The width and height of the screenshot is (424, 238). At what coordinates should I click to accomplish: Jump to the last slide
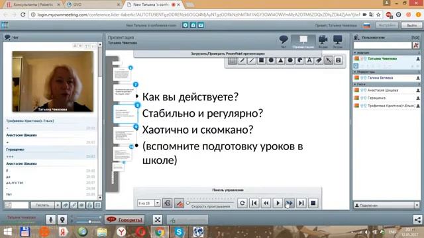click(x=301, y=203)
